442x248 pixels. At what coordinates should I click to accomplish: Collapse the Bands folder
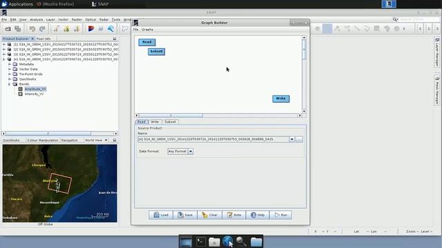tap(10, 84)
